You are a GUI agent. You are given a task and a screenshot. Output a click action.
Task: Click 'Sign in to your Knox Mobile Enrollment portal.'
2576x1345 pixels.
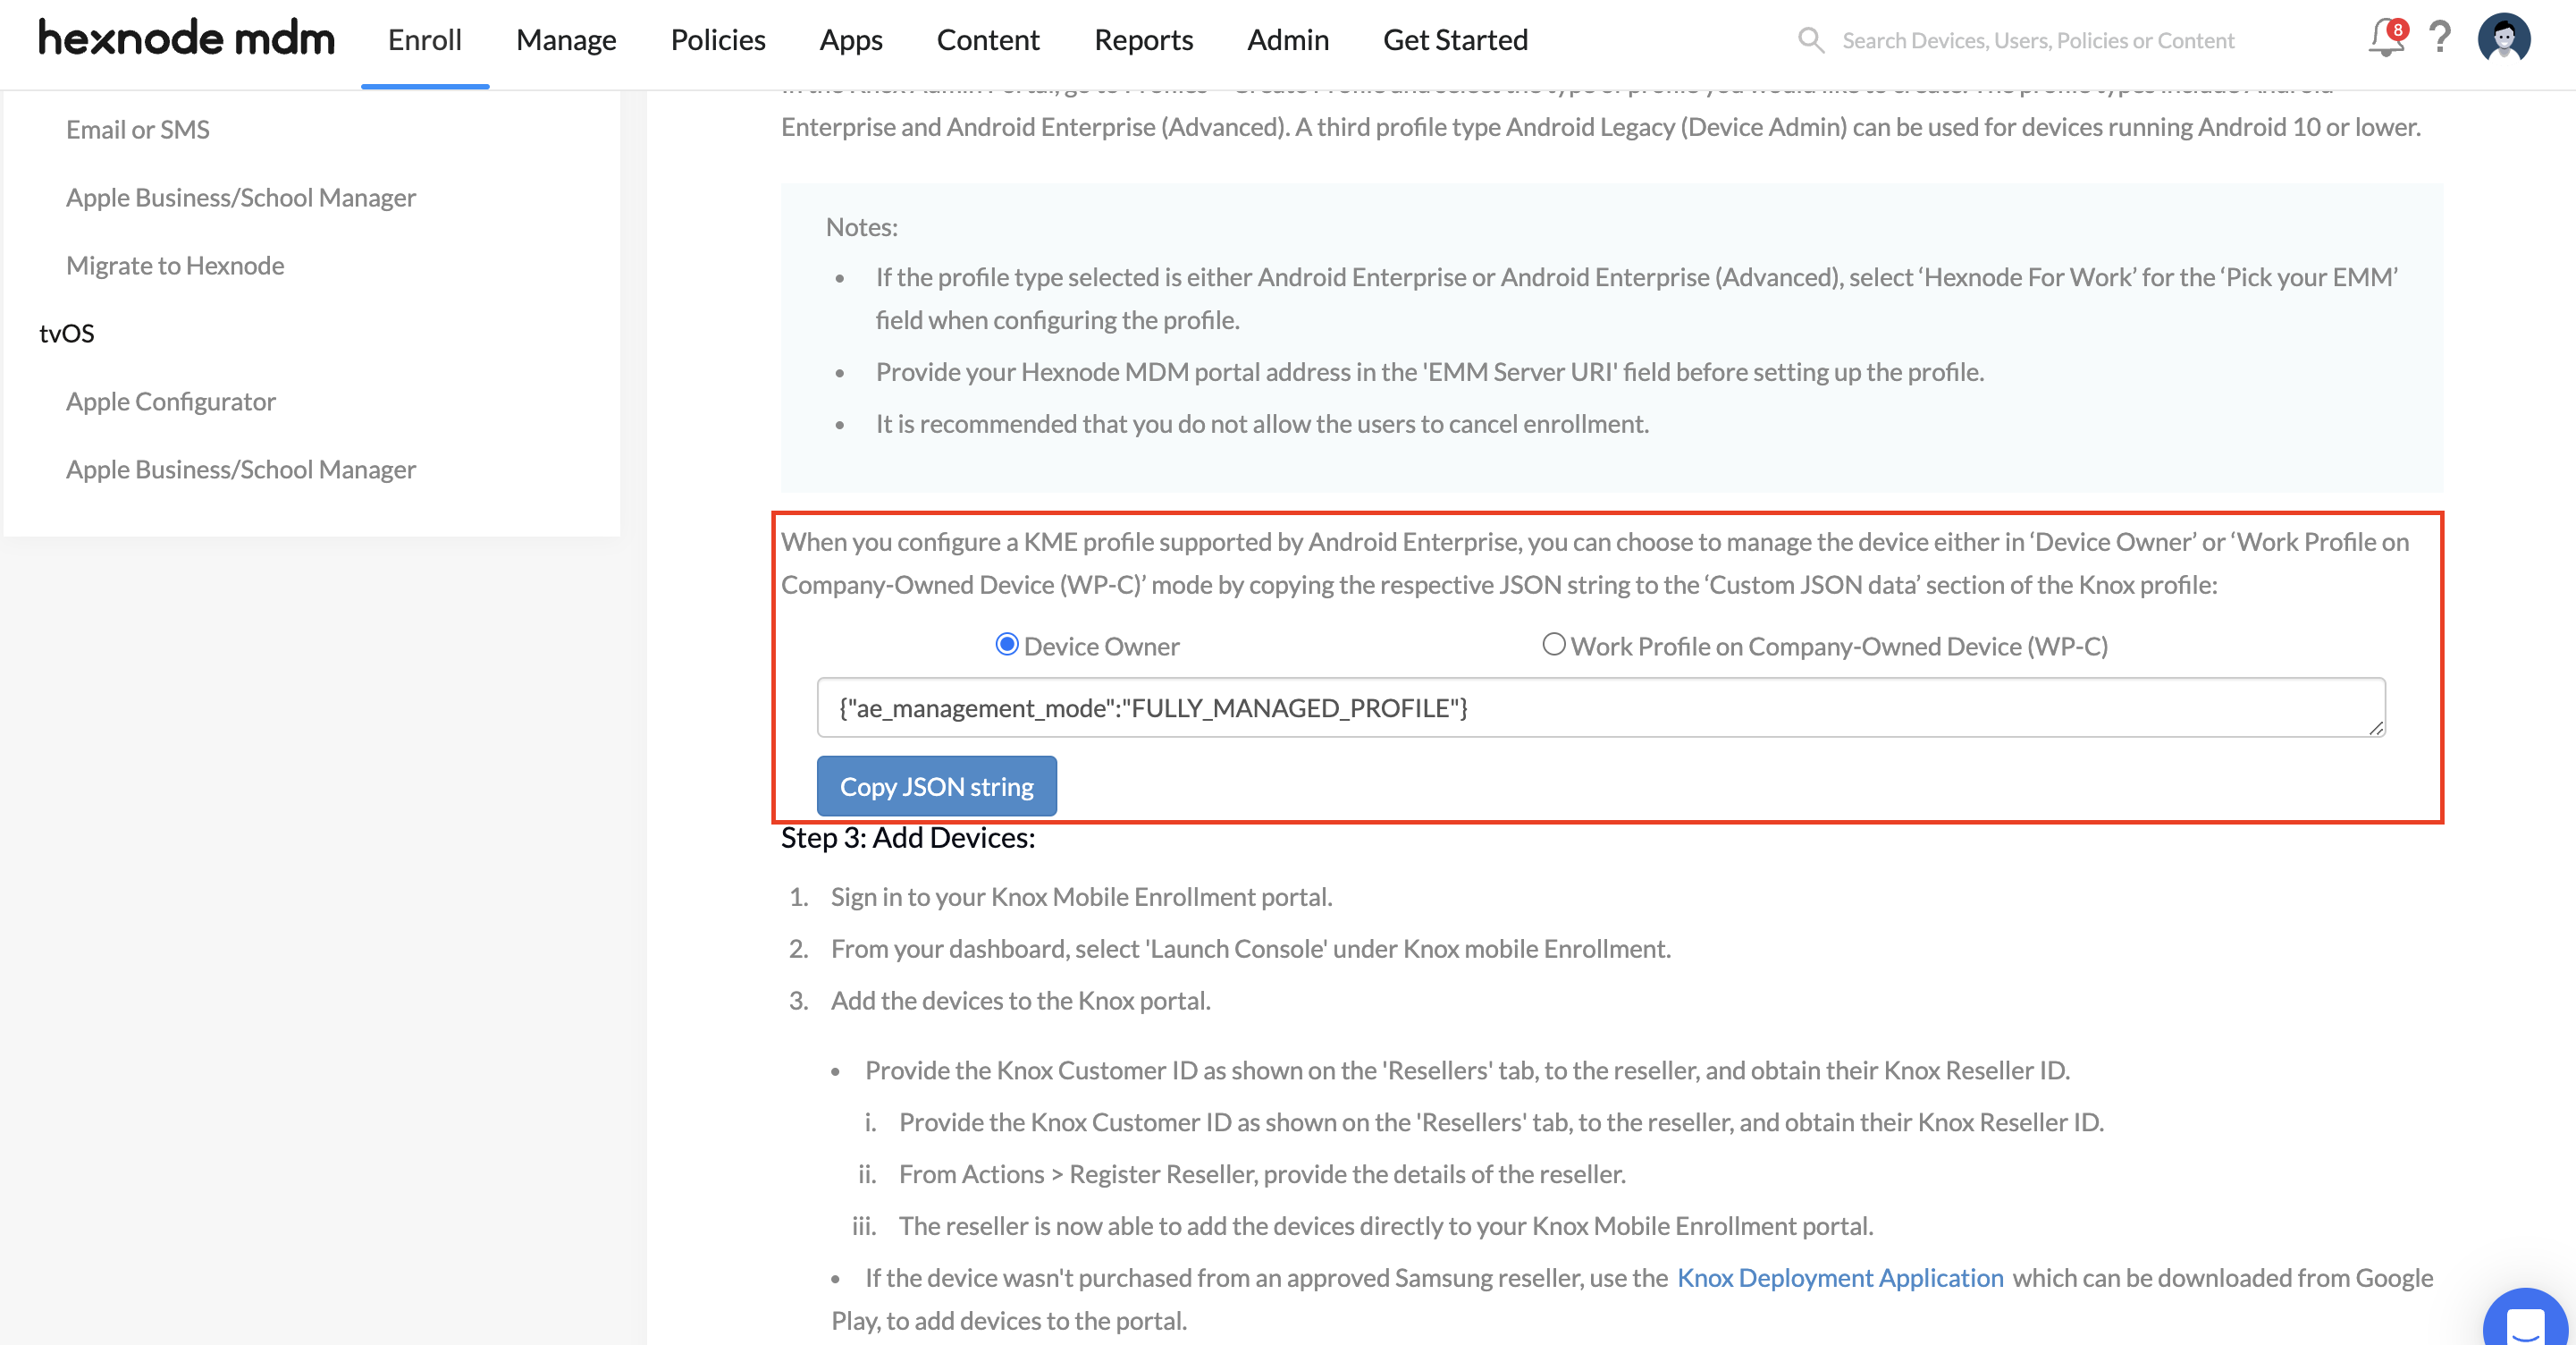pyautogui.click(x=1082, y=898)
